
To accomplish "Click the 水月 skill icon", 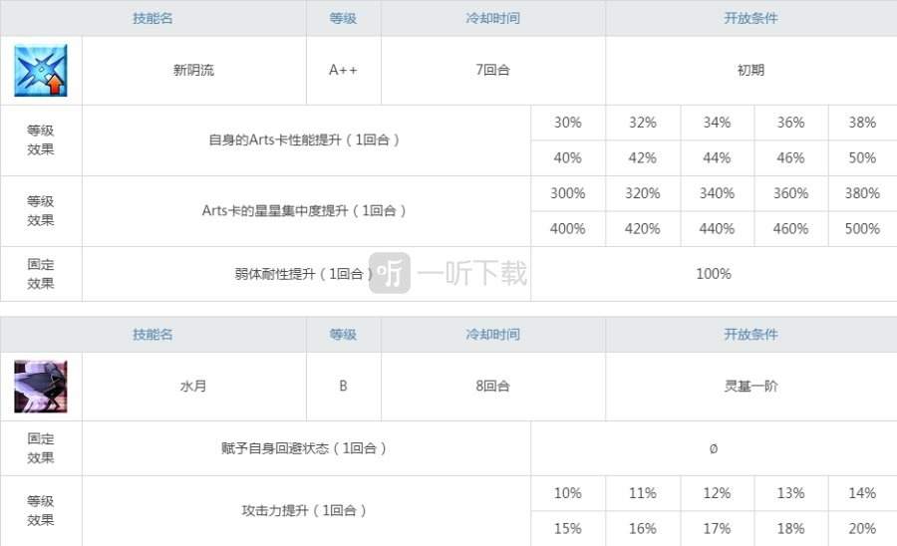I will click(x=41, y=387).
